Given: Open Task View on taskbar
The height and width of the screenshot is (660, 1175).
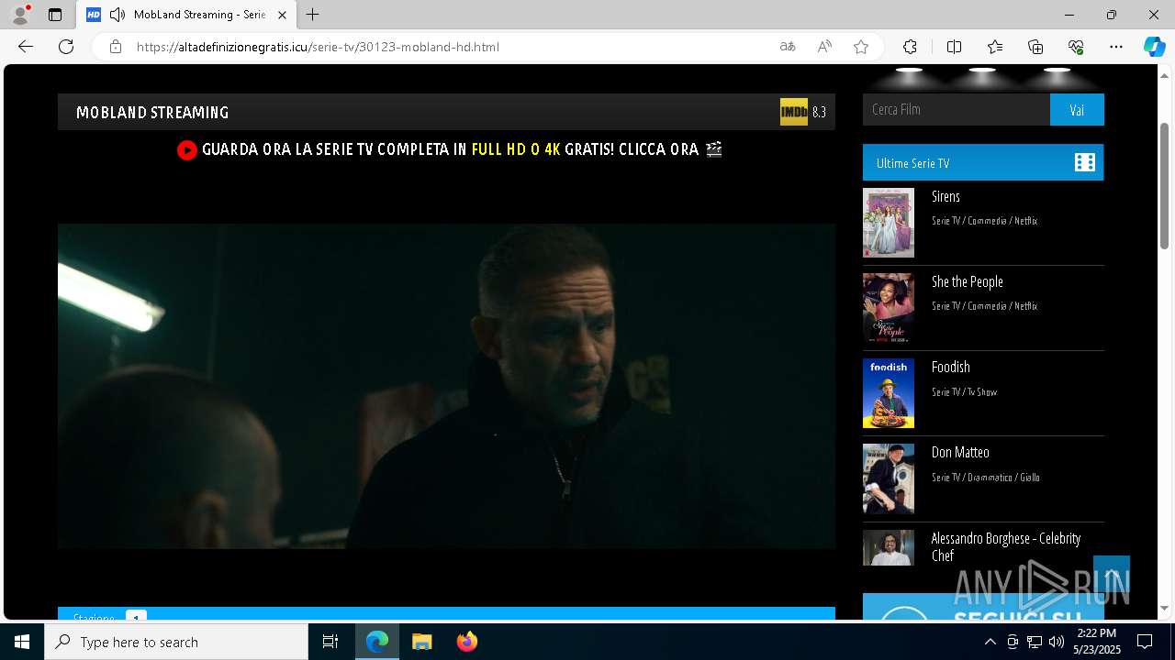Looking at the screenshot, I should tap(330, 642).
